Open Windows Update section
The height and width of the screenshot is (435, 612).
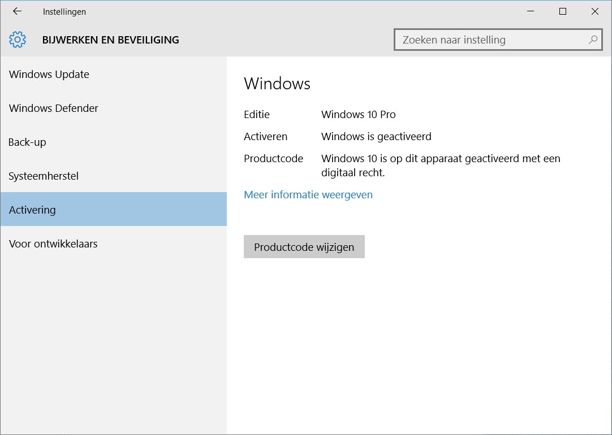[113, 74]
